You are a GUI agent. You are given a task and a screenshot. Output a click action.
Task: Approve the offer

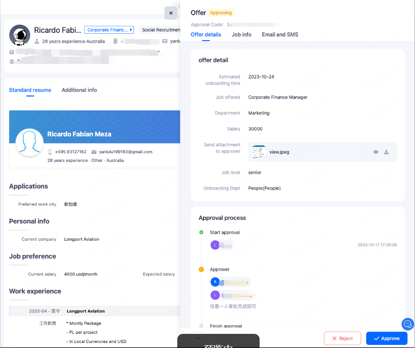point(386,338)
